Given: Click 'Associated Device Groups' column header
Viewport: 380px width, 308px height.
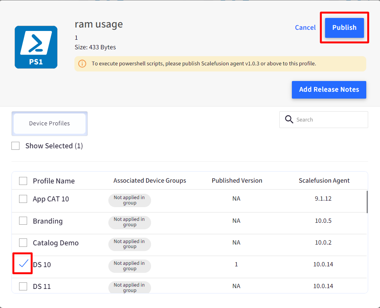Looking at the screenshot, I should click(150, 181).
